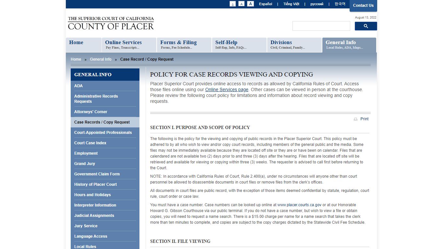Screen dimensions: 443x249
Task: Open the Self-Help navigation tab
Action: (x=239, y=45)
